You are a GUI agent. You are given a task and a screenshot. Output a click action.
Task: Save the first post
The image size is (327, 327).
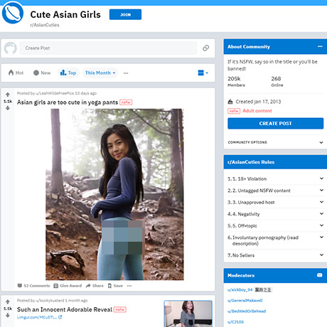click(115, 286)
